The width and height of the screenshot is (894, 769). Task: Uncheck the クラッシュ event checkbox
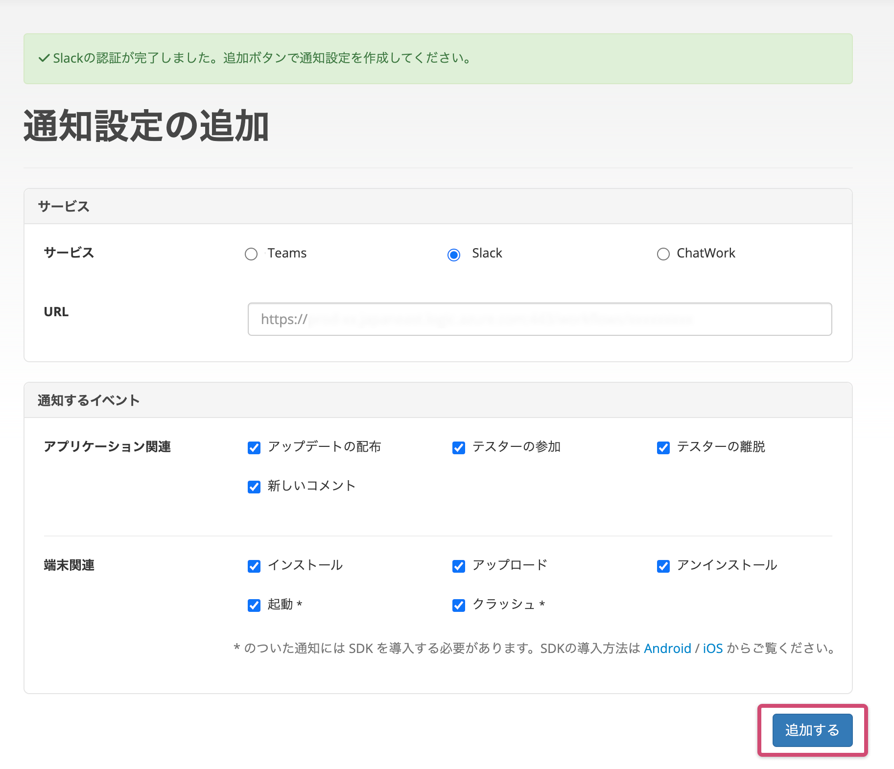click(459, 606)
